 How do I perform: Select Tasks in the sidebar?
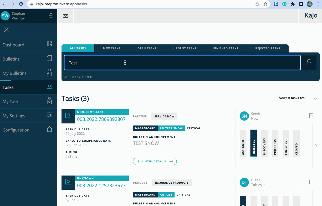click(29, 87)
